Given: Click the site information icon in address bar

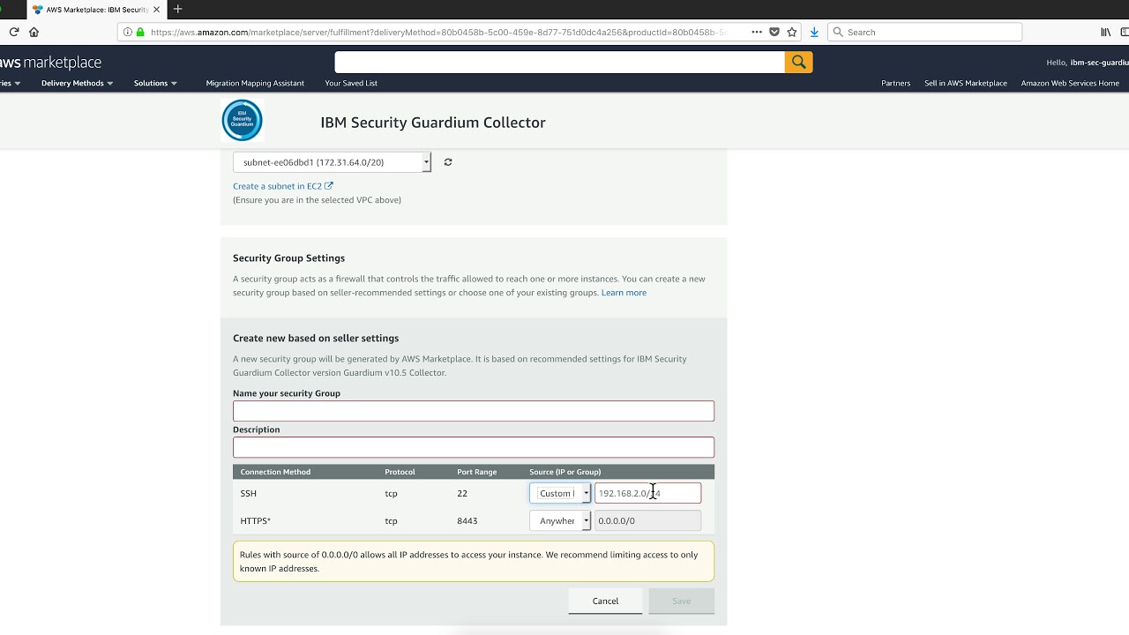Looking at the screenshot, I should (x=128, y=32).
